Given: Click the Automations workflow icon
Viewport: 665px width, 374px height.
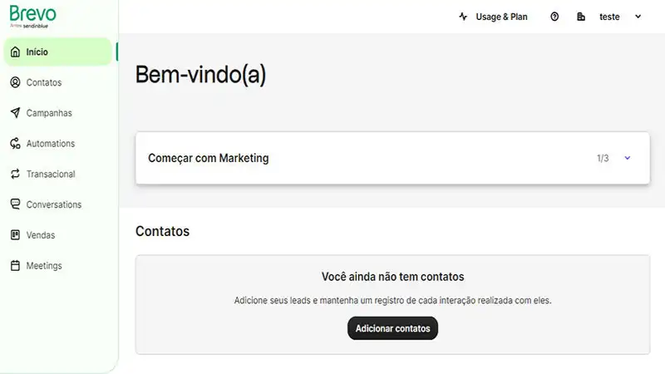Looking at the screenshot, I should [15, 144].
